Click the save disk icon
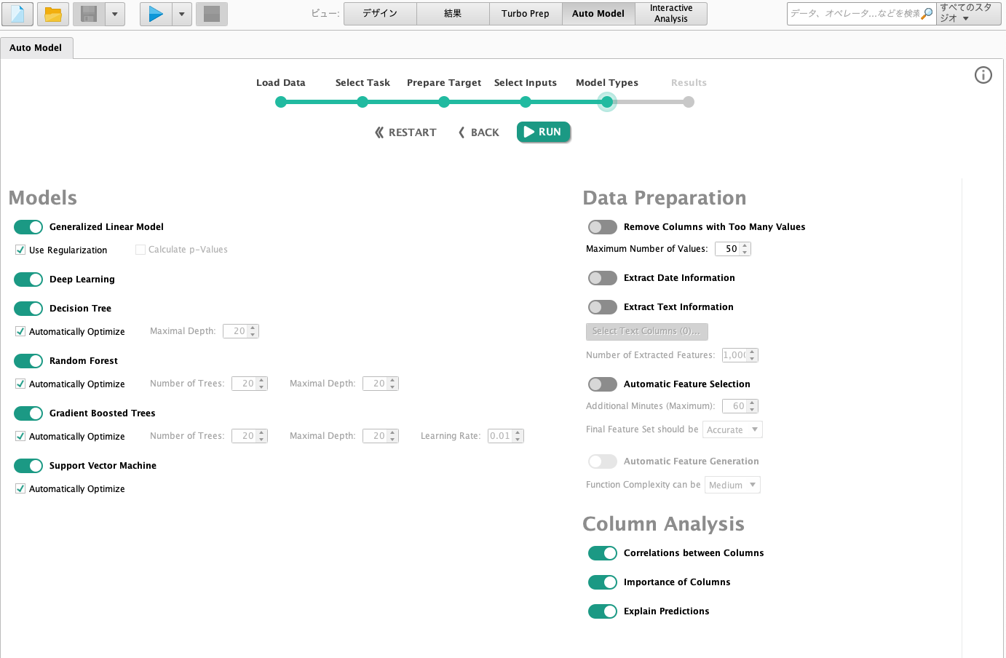The width and height of the screenshot is (1006, 658). pos(89,14)
